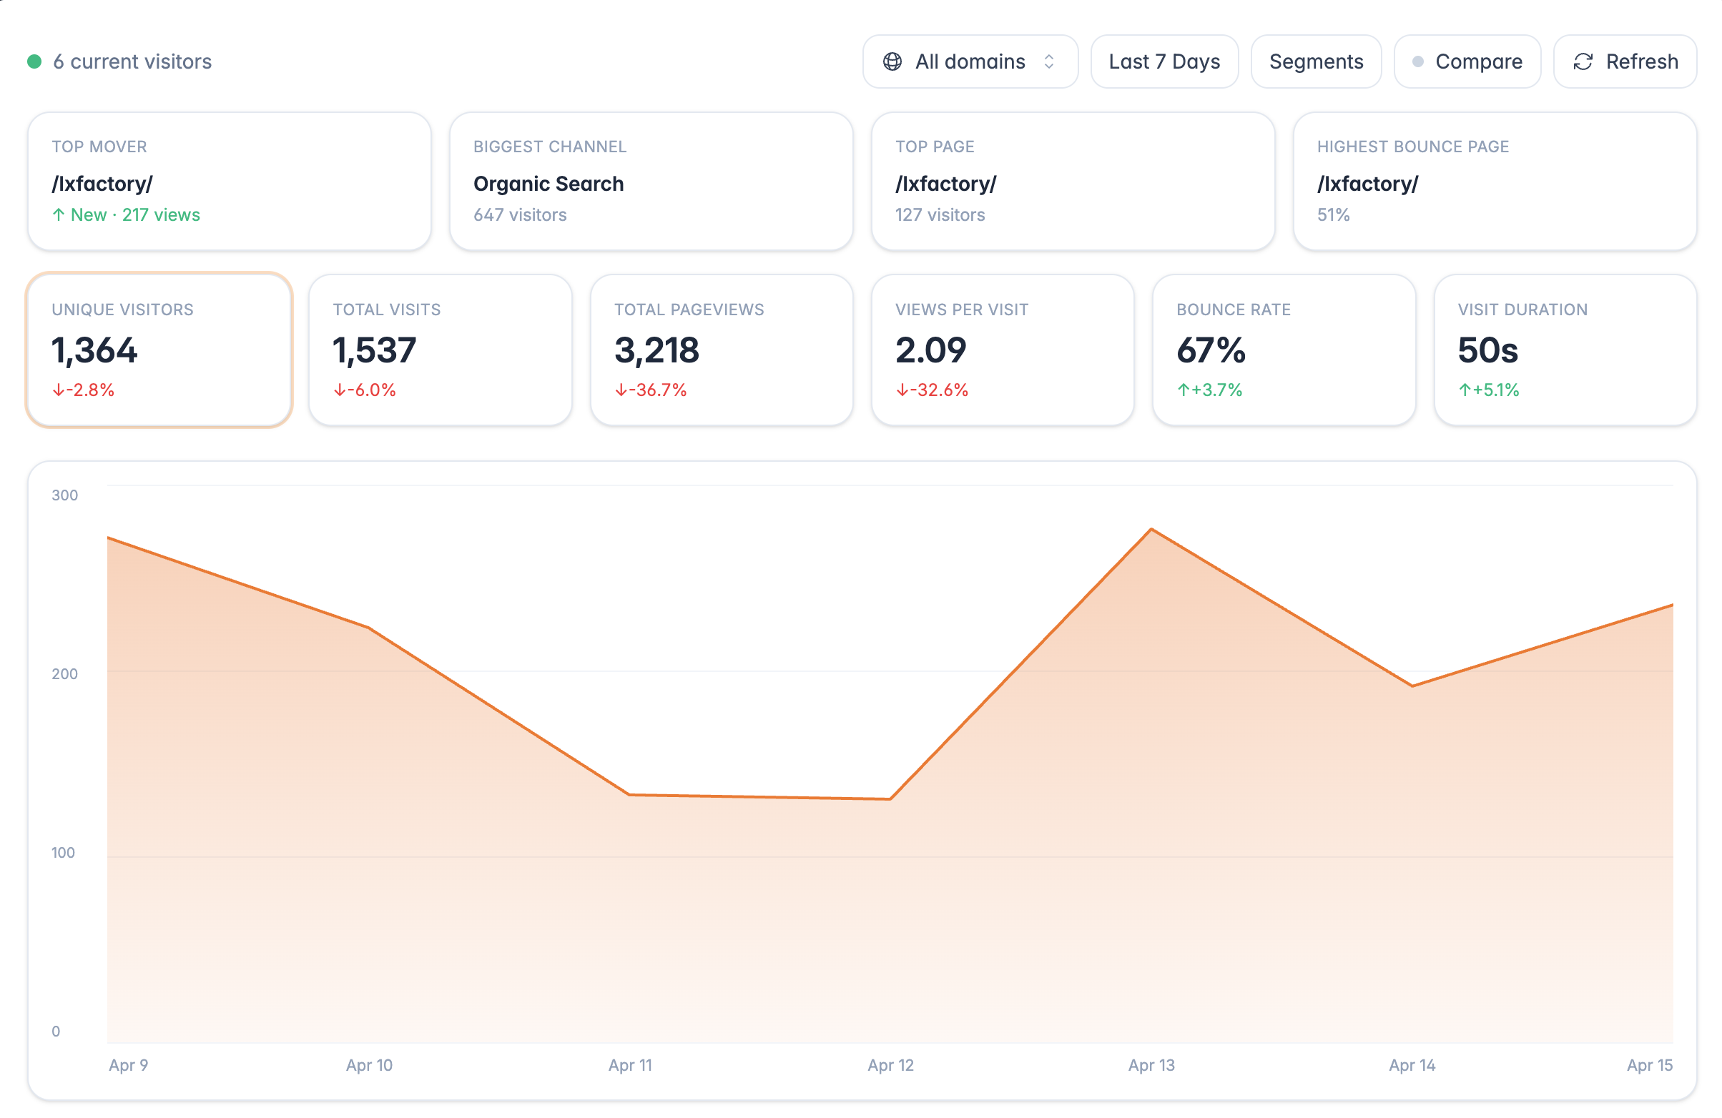Open the Segments filter

(x=1315, y=61)
